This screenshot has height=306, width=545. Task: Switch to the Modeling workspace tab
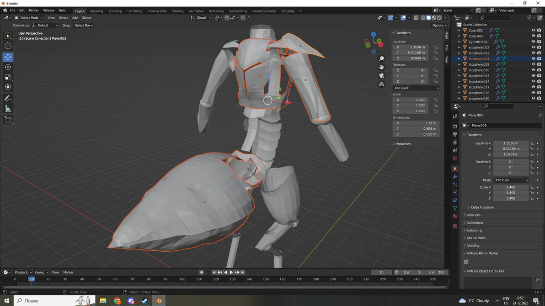[96, 11]
